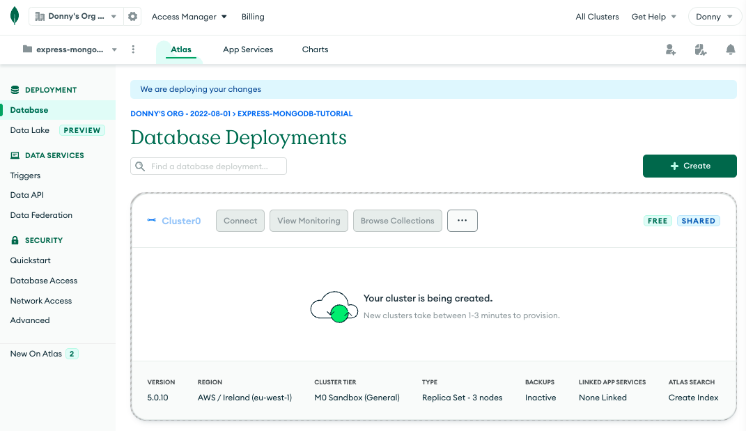Click the Security lock icon
The width and height of the screenshot is (746, 431).
(x=15, y=240)
